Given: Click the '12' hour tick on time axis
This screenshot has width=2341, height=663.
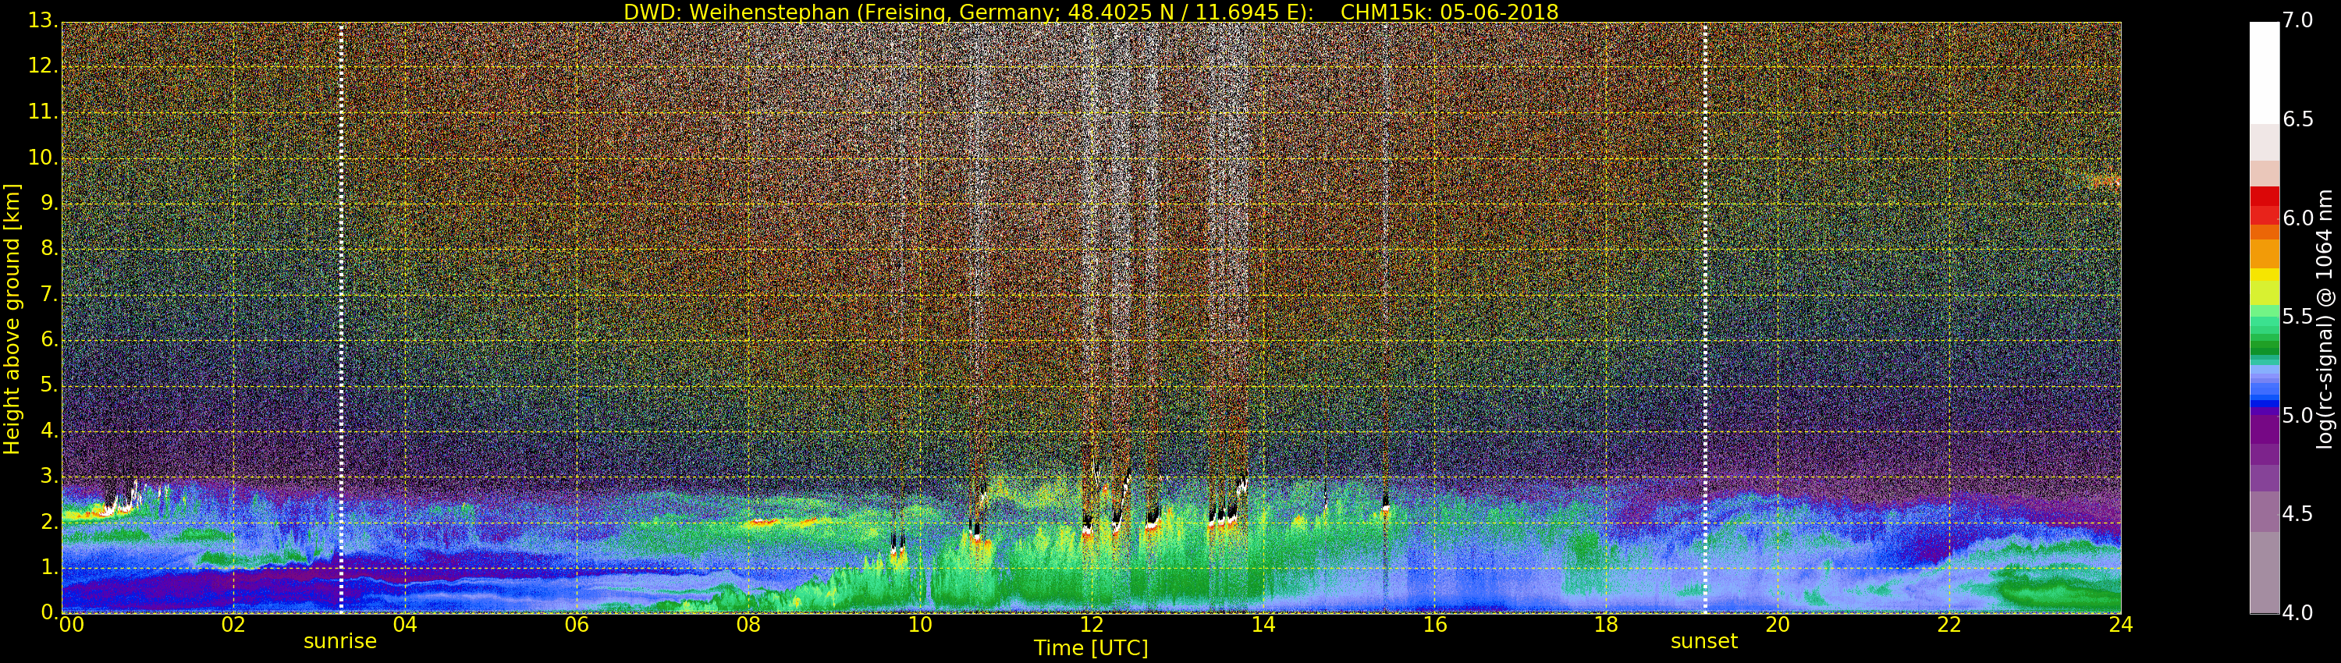Looking at the screenshot, I should 1092,625.
